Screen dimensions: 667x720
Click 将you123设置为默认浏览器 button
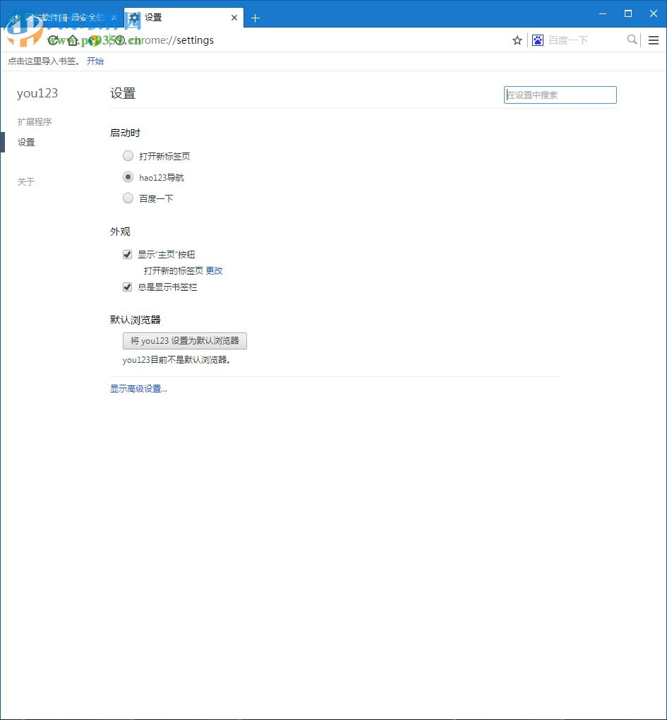[184, 341]
